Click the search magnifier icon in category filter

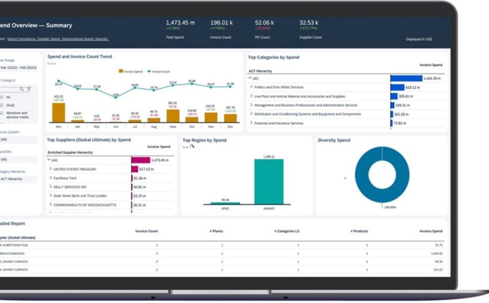(22, 89)
